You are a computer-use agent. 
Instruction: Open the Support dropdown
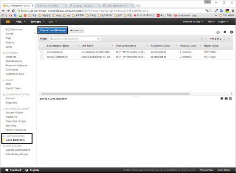(x=223, y=22)
